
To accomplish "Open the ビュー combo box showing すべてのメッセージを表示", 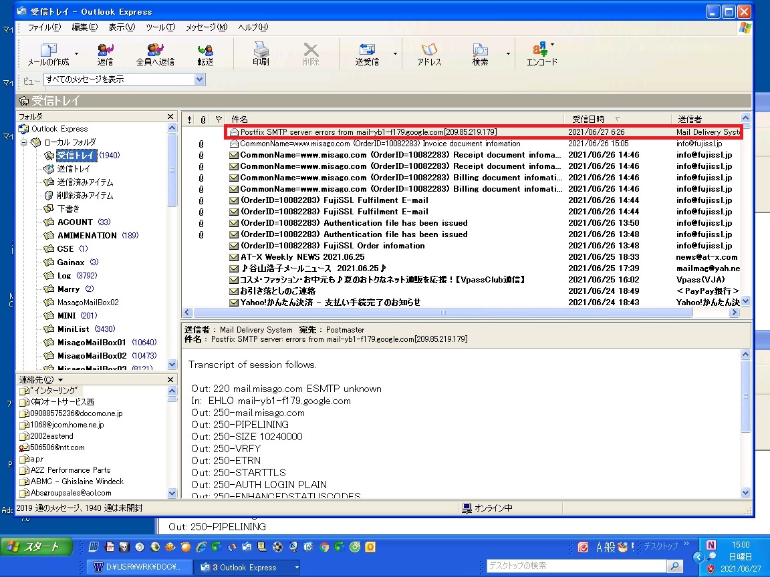I will [x=124, y=79].
